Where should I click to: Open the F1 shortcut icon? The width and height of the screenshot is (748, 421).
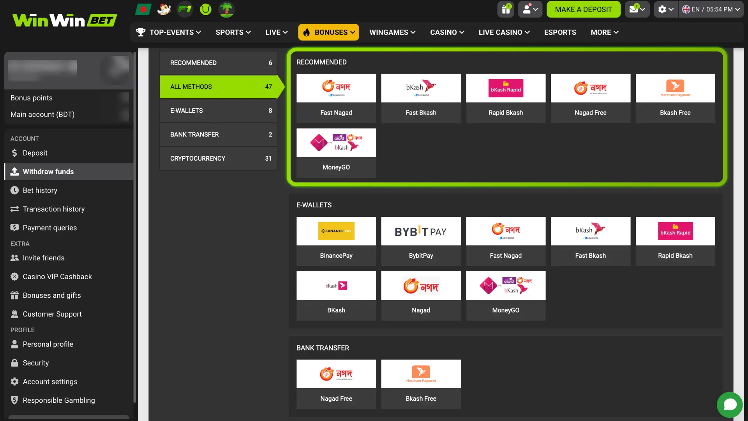[x=185, y=9]
